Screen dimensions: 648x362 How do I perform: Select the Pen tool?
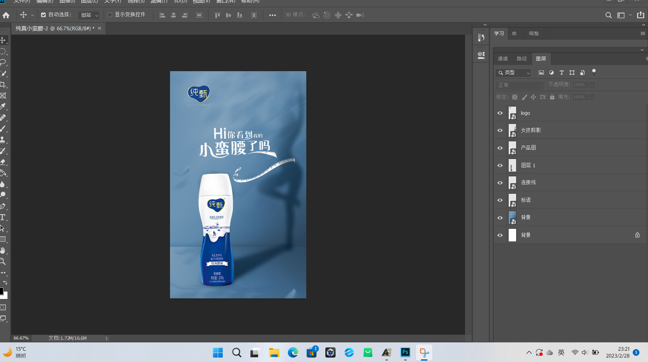[x=3, y=206]
